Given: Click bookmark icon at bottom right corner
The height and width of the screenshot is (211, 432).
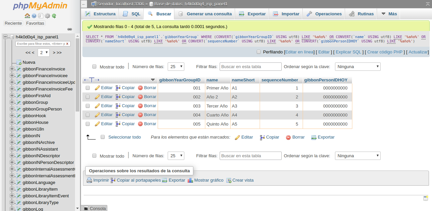Looking at the screenshot, I should (426, 198).
